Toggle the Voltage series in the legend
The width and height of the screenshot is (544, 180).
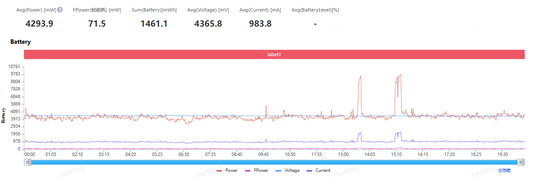pos(288,171)
